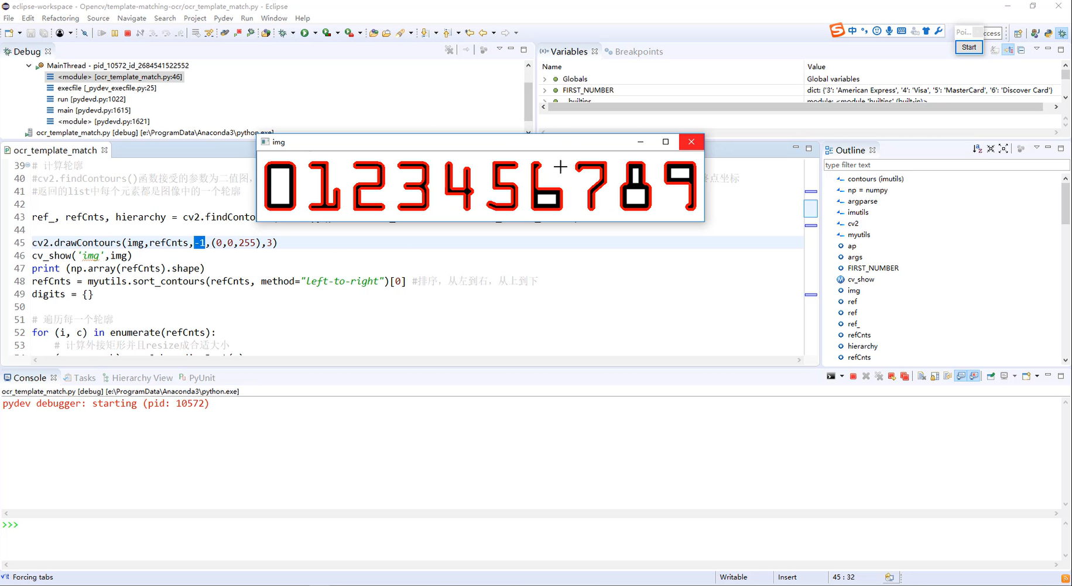Image resolution: width=1072 pixels, height=586 pixels.
Task: Click the red Terminate icon in the main toolbar
Action: click(128, 33)
